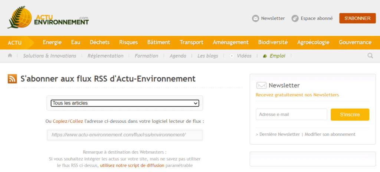Click the Newsletter link in header
Screen dimensions: 380x172
(273, 19)
